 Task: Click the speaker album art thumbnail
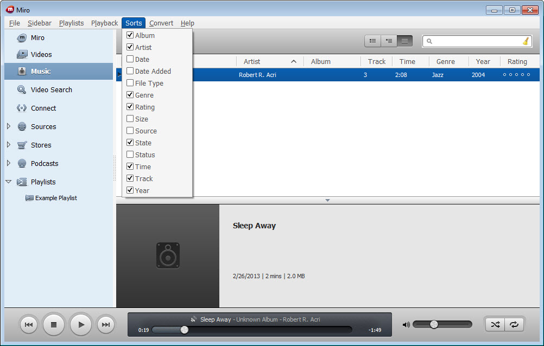click(168, 255)
